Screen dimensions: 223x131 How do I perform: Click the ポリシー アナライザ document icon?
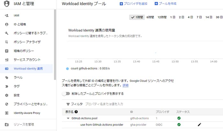pyautogui.click(x=7, y=42)
